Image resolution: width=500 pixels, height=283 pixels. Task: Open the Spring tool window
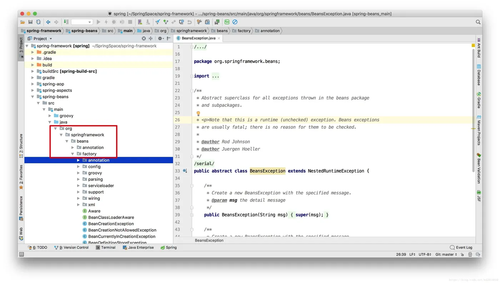tap(169, 247)
